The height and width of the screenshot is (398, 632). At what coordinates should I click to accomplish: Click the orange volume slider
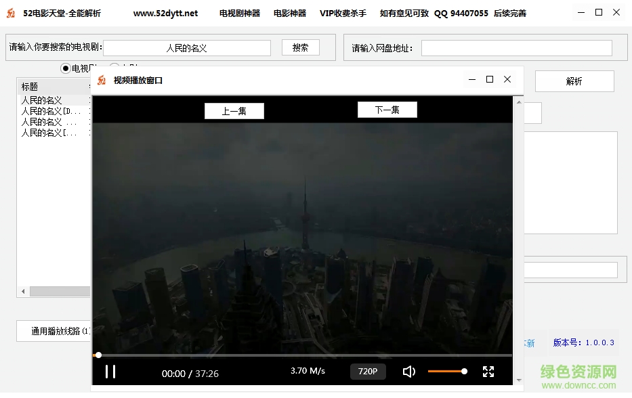[x=446, y=371]
